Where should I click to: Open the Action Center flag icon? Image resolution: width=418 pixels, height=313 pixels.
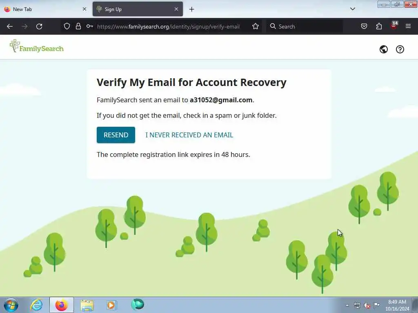(376, 305)
